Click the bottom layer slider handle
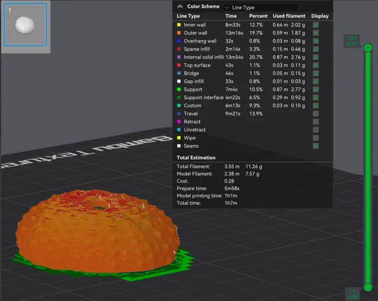The image size is (378, 301). coord(368,287)
